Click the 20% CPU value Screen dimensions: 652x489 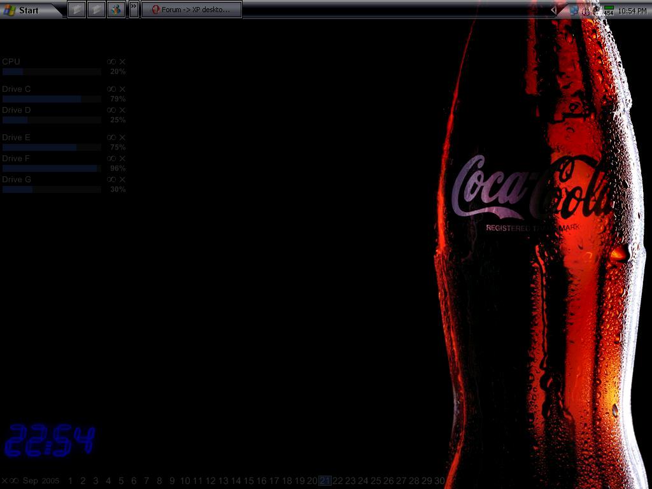click(118, 71)
